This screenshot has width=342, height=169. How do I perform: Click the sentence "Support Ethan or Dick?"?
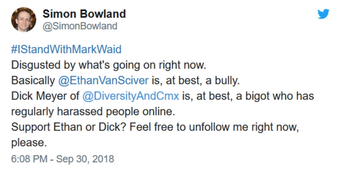(69, 127)
